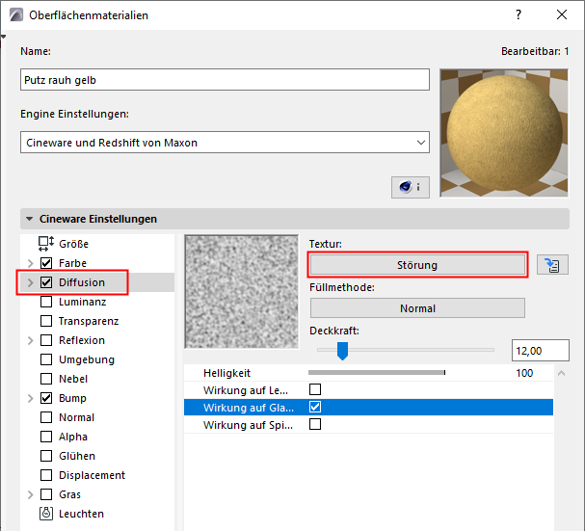Enable the Transparenz channel checkbox
The width and height of the screenshot is (585, 531).
[x=46, y=321]
